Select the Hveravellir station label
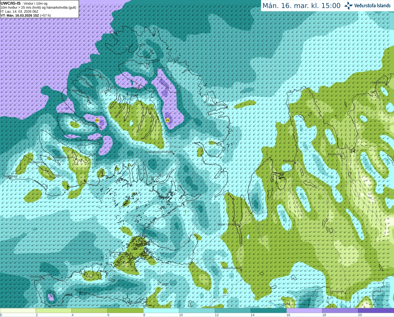Viewport: 394px width, 317px height. click(x=338, y=291)
